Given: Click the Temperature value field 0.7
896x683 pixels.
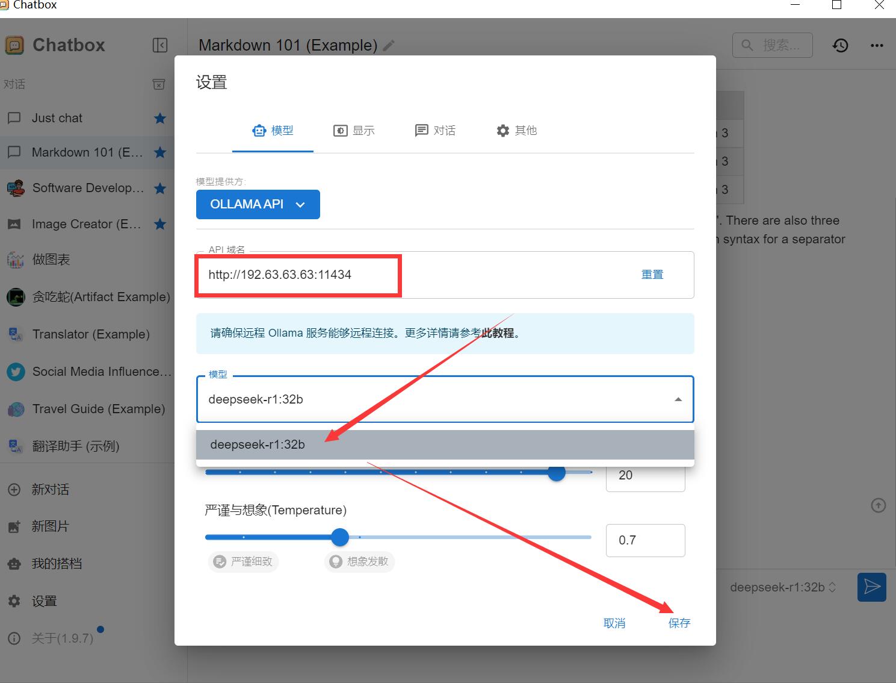Looking at the screenshot, I should pos(646,540).
